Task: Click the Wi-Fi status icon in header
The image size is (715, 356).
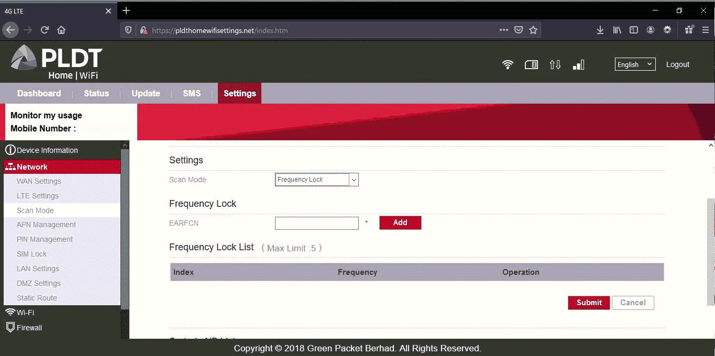Action: click(x=508, y=64)
